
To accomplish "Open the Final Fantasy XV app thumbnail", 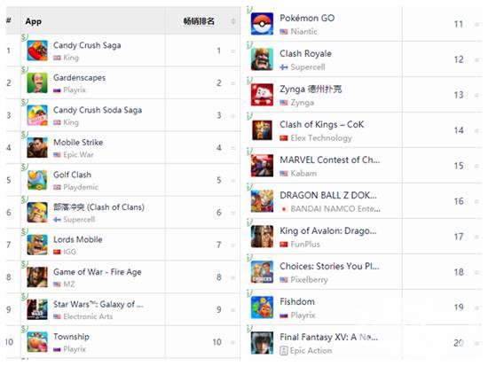I will coord(262,343).
